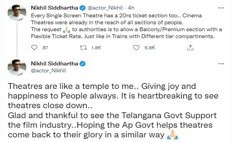Click the @actor_Nikhil handle under the second name

[x=46, y=71]
